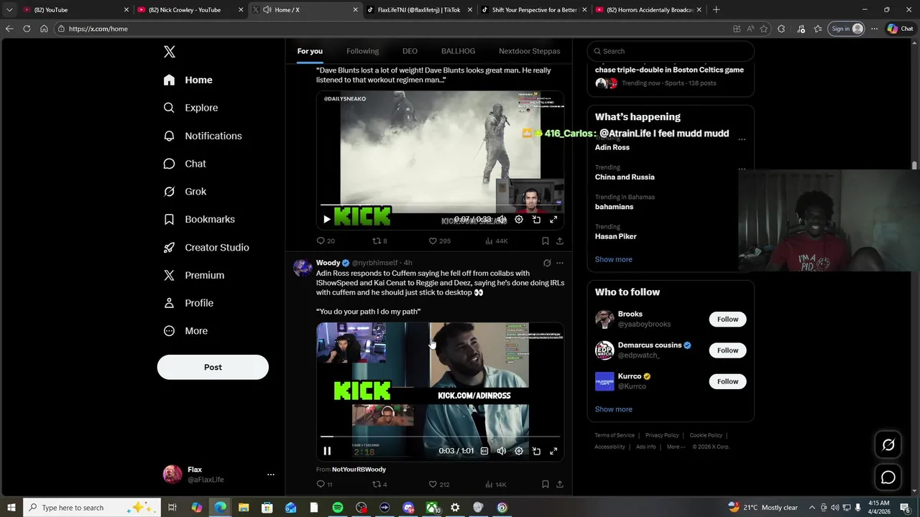
Task: Open Grok explain icon on Woody's post
Action: (547, 263)
